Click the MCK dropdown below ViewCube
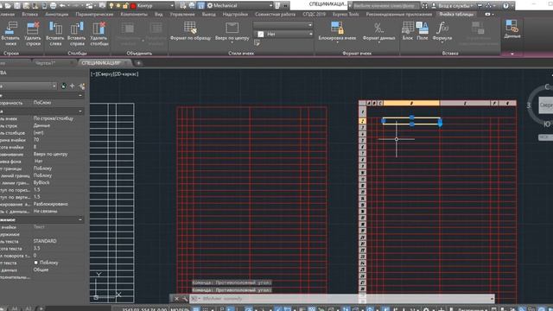The height and width of the screenshot is (311, 553). point(545,137)
